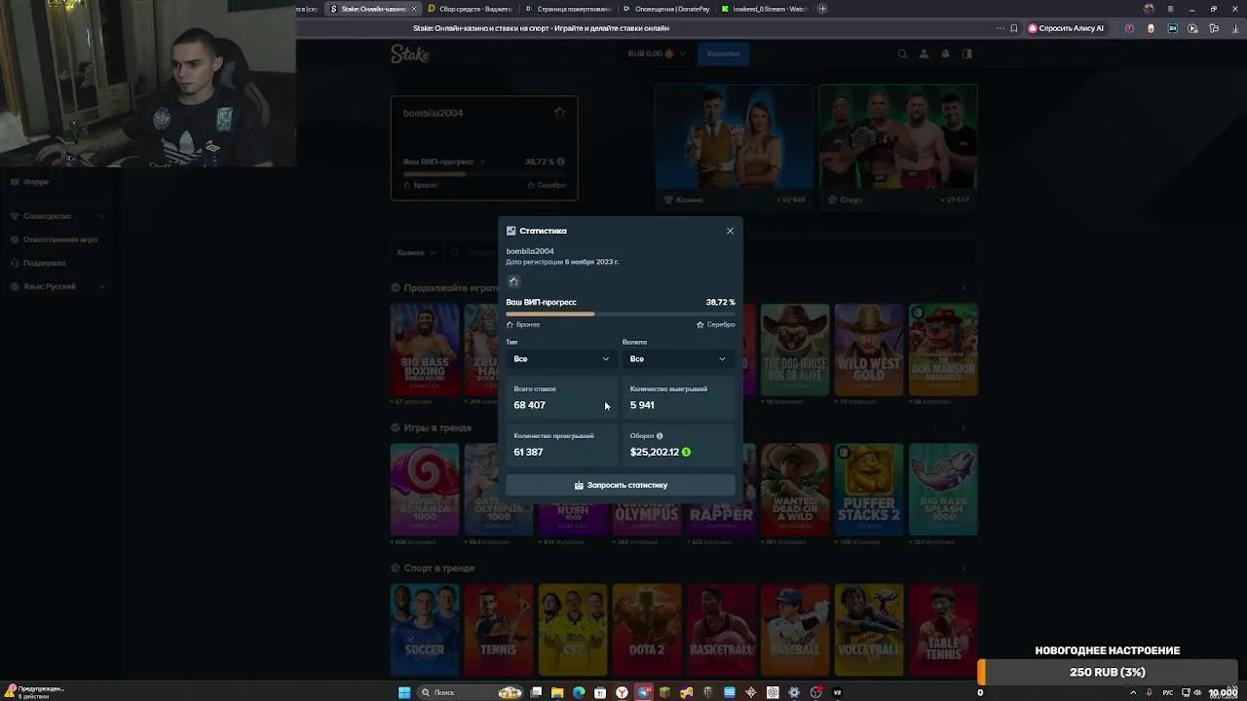This screenshot has height=701, width=1247.
Task: Open the Volleyball sport tile
Action: [869, 629]
